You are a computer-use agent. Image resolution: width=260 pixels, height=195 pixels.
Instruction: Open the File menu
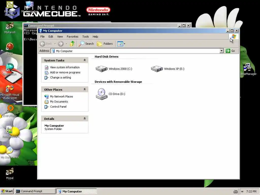click(x=42, y=37)
